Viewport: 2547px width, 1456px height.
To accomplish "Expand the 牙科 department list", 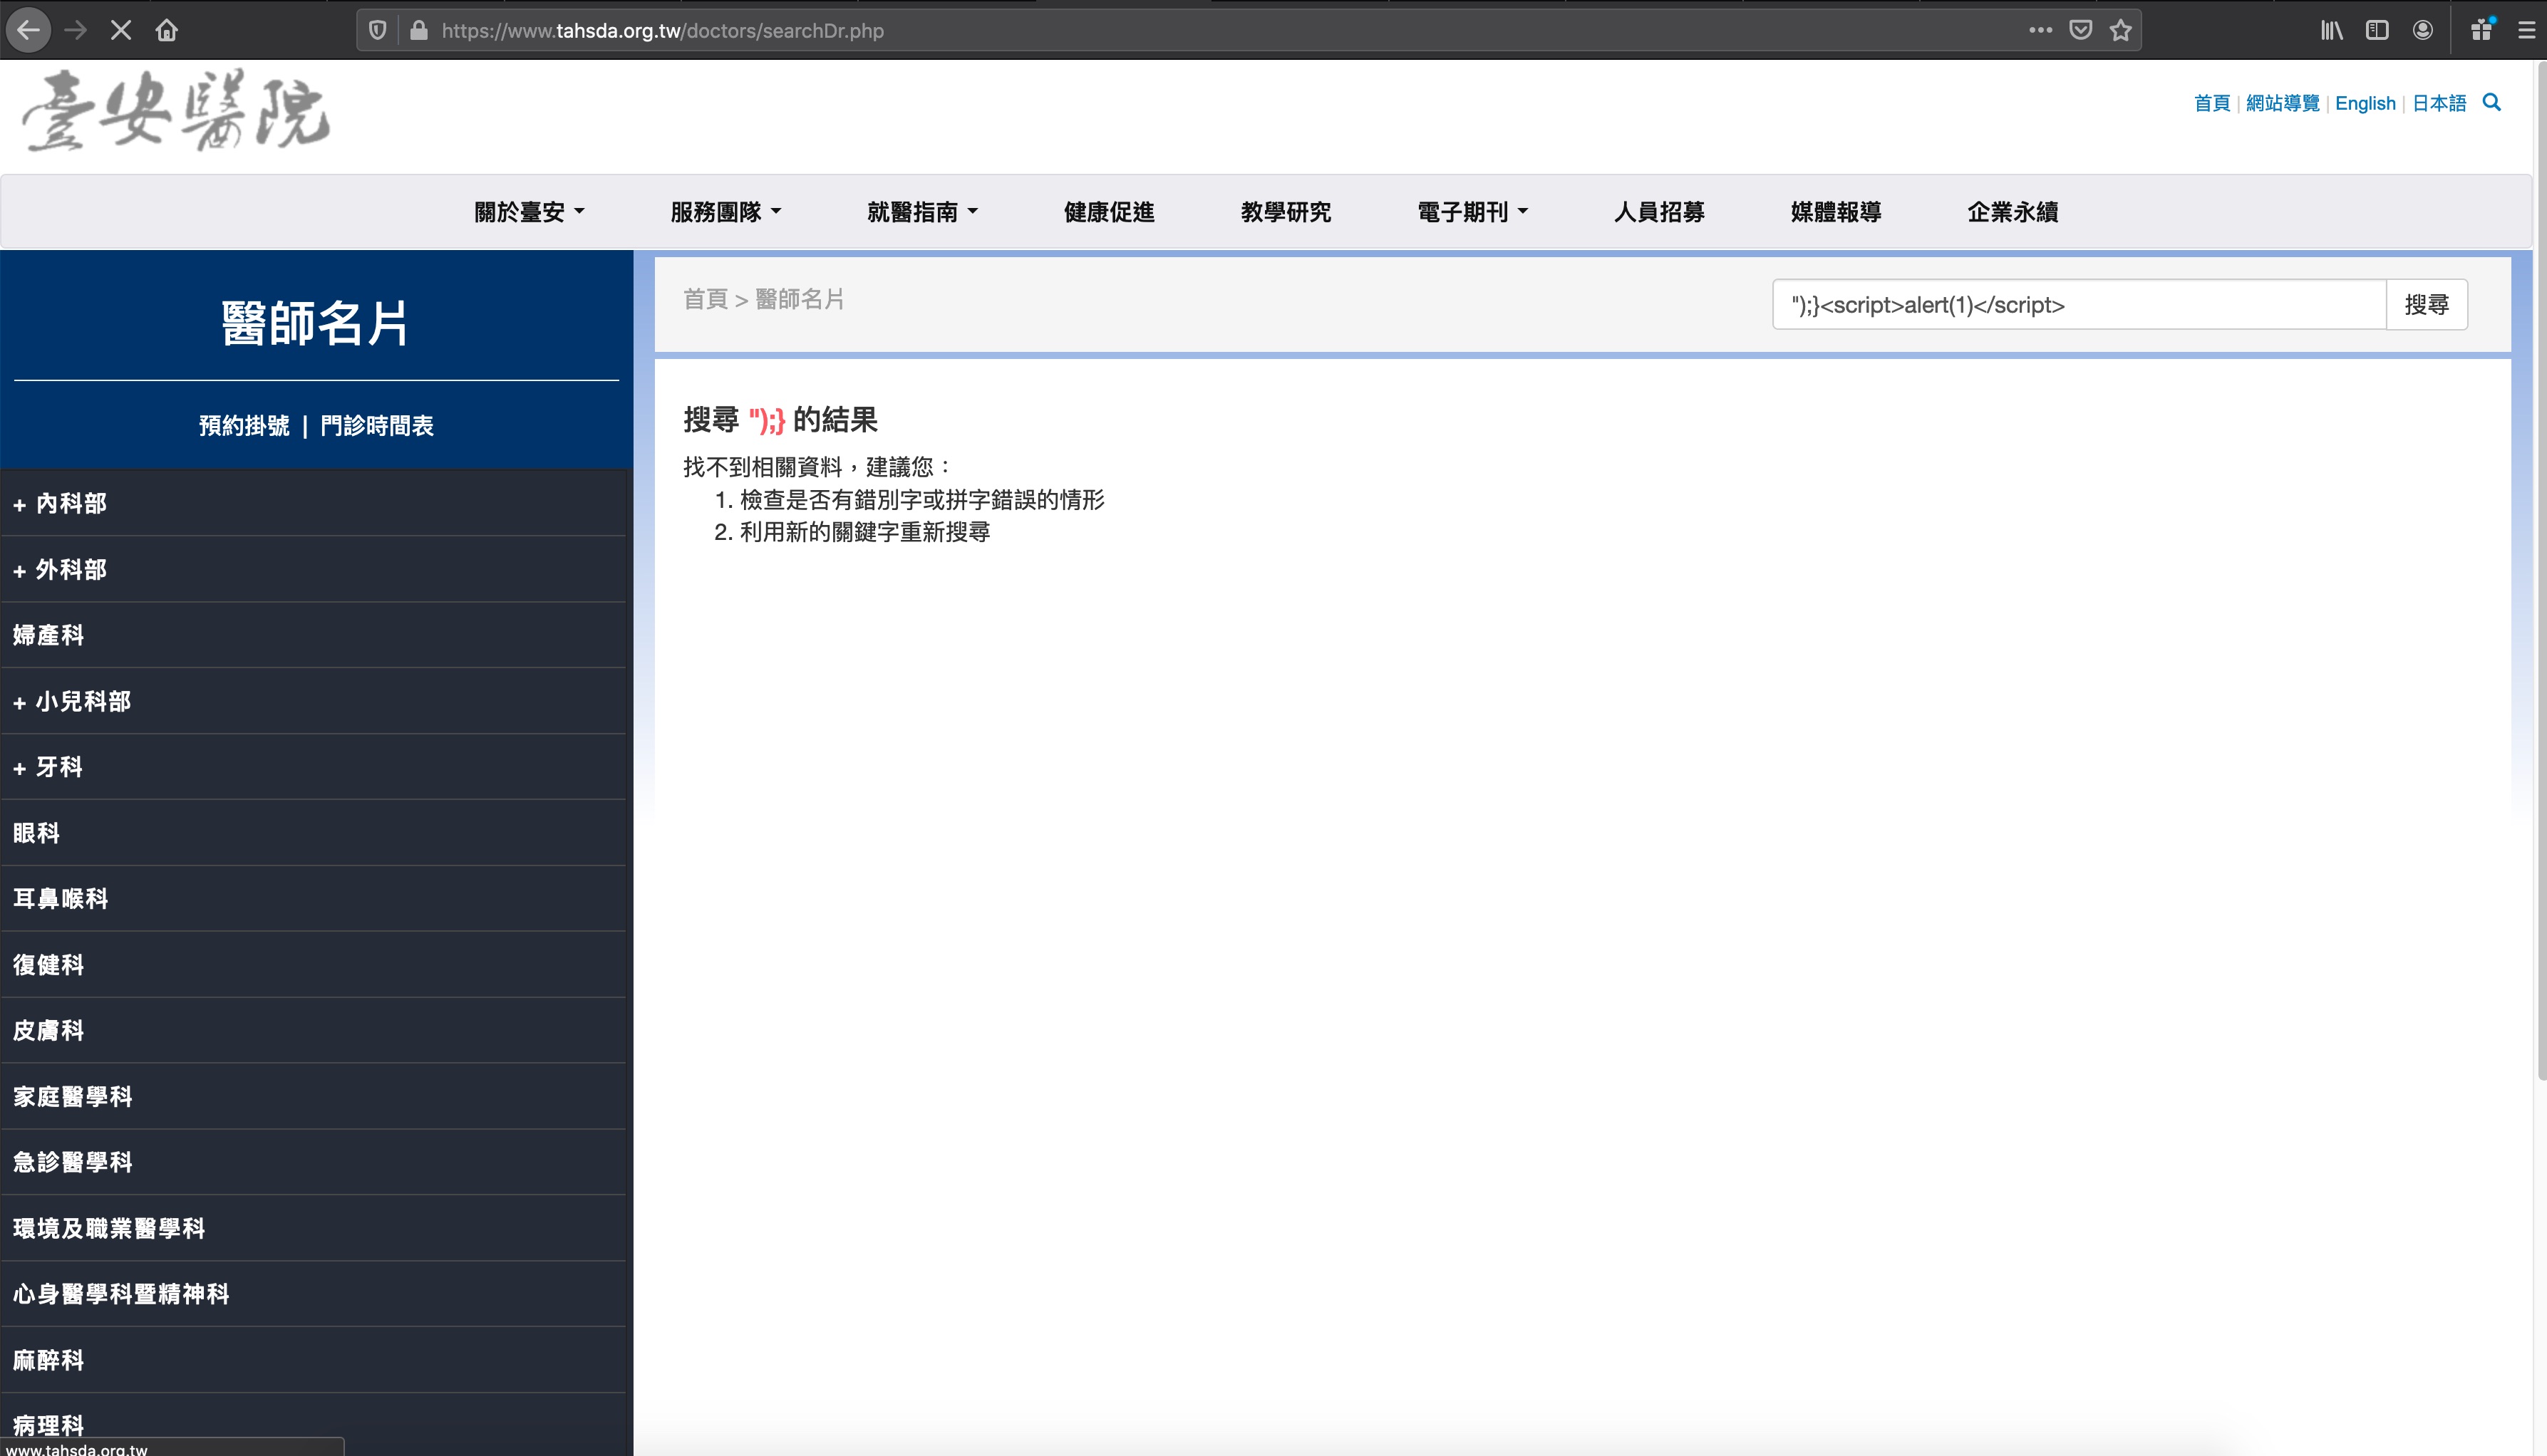I will pos(313,767).
